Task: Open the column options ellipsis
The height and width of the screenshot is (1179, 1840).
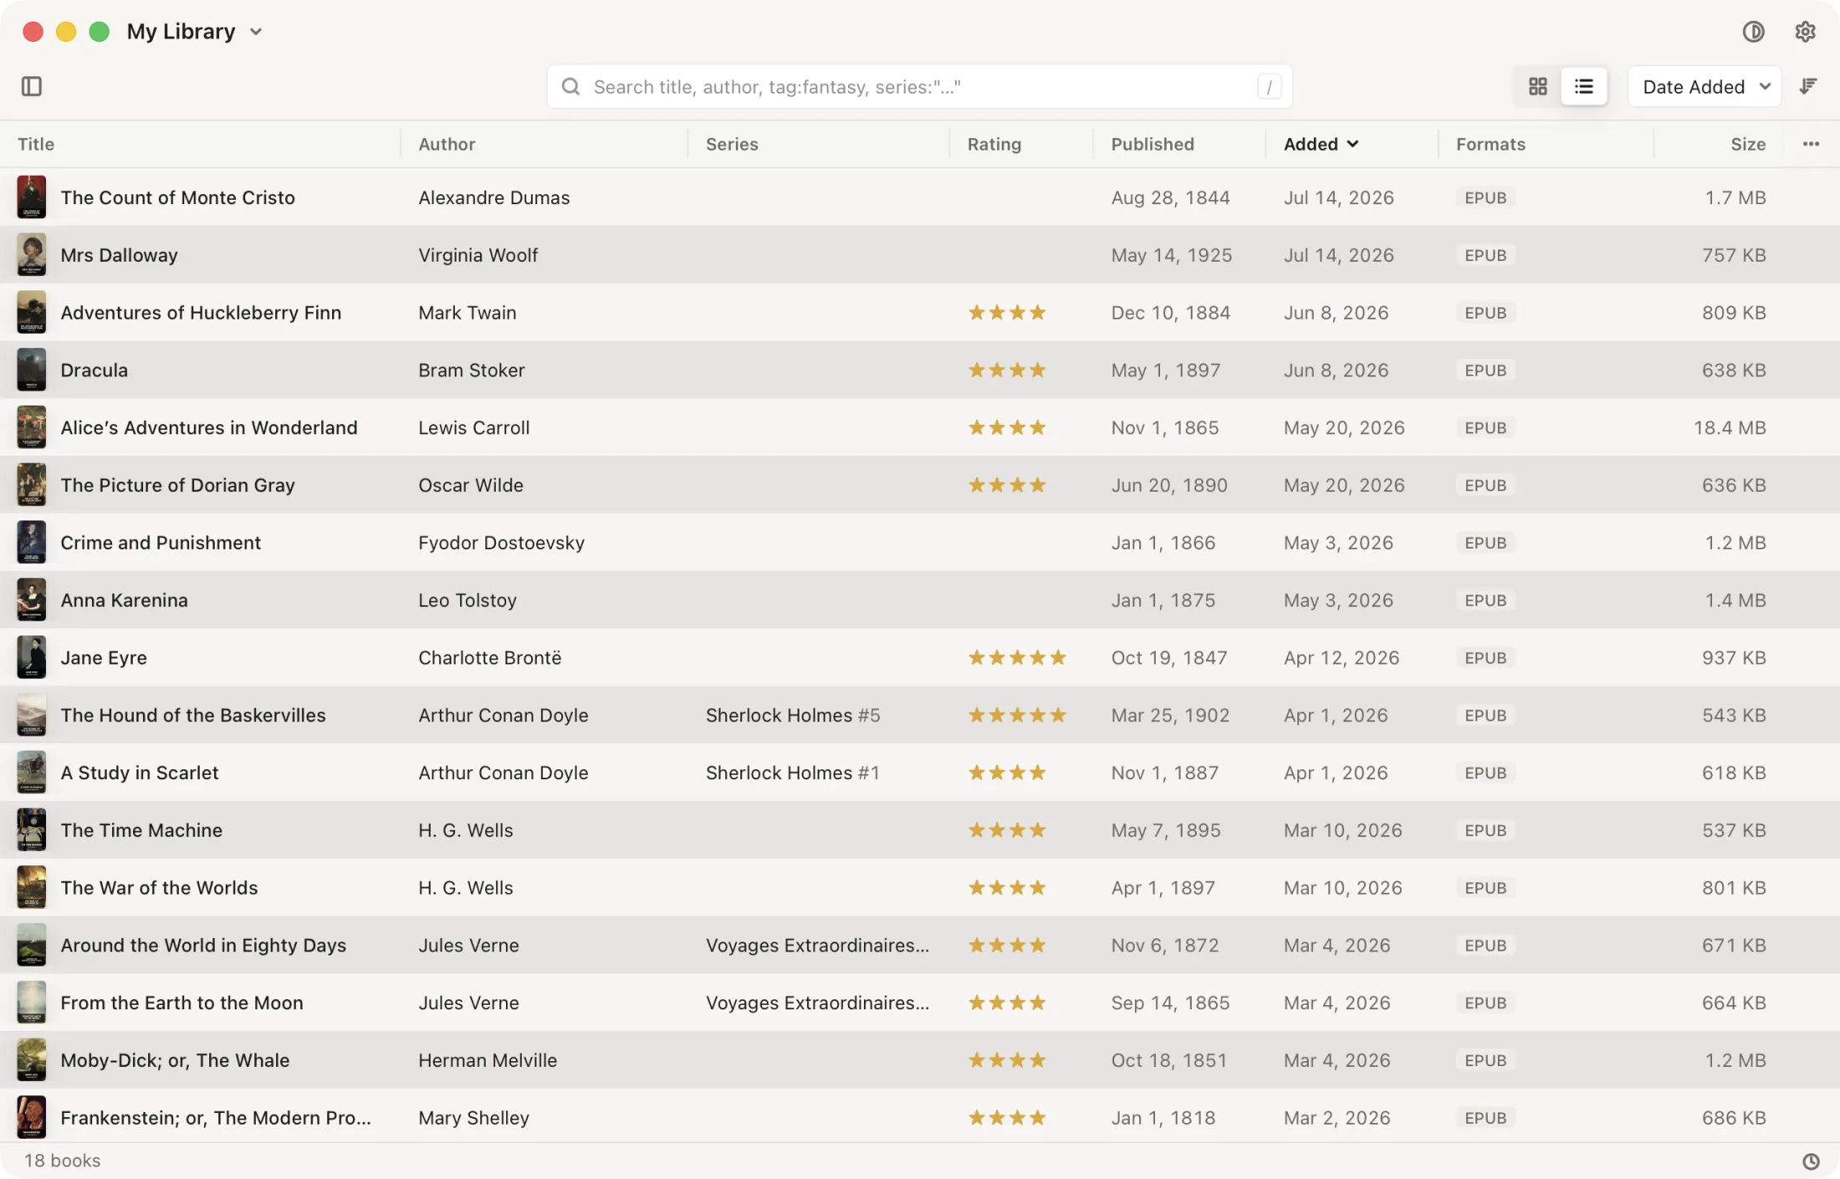Action: (1811, 144)
